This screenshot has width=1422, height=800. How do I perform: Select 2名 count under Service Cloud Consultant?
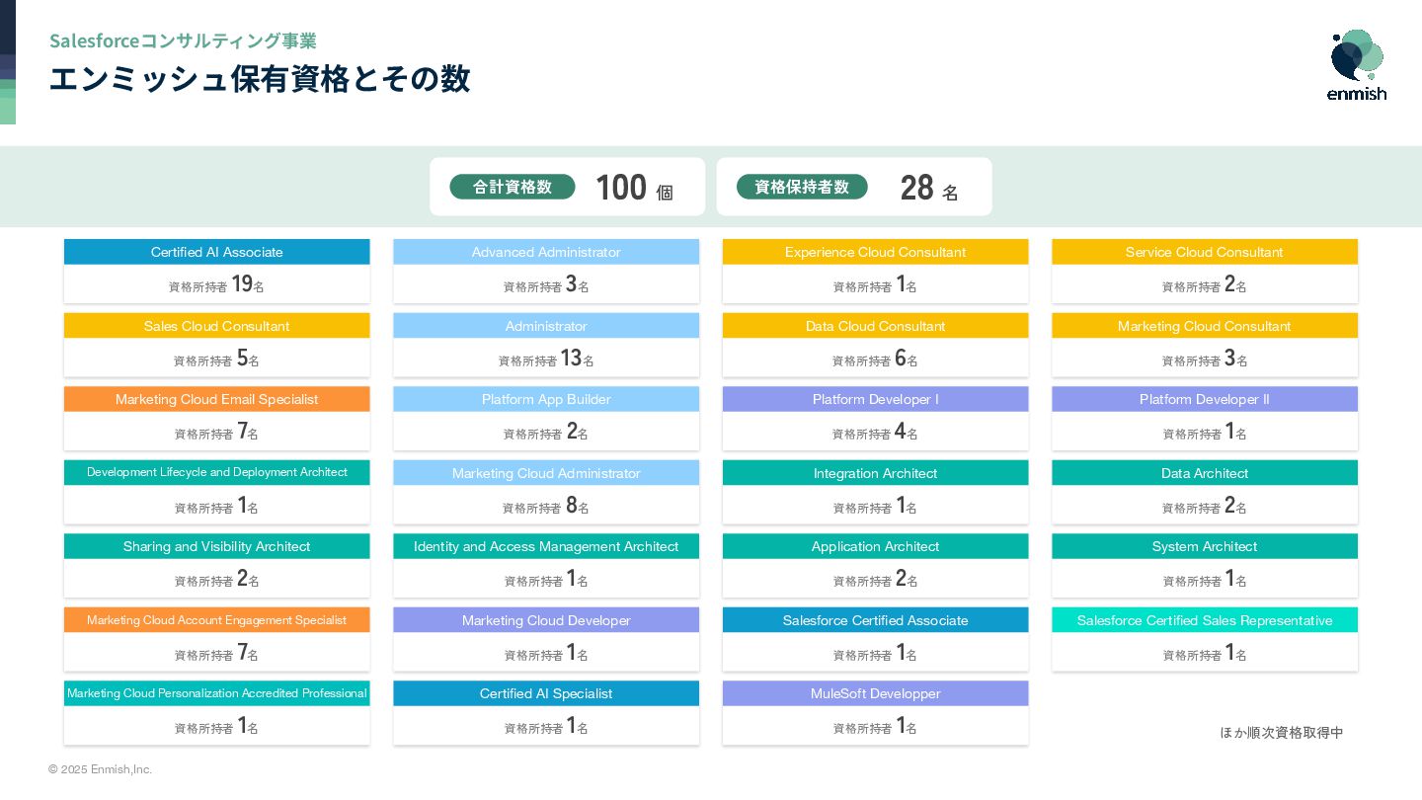[x=1235, y=284]
